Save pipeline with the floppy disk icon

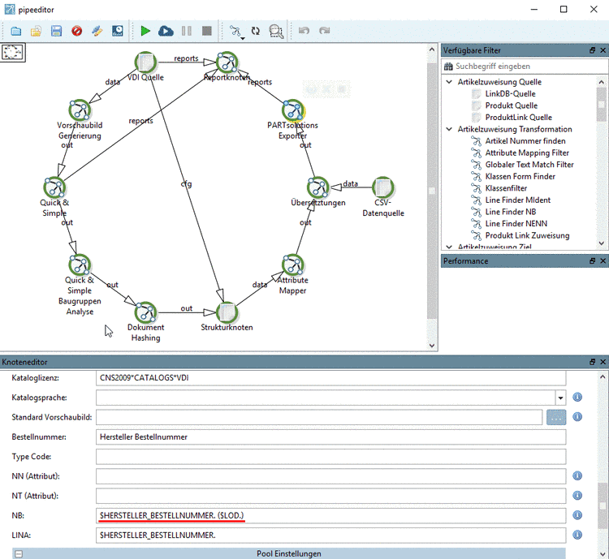coord(56,31)
